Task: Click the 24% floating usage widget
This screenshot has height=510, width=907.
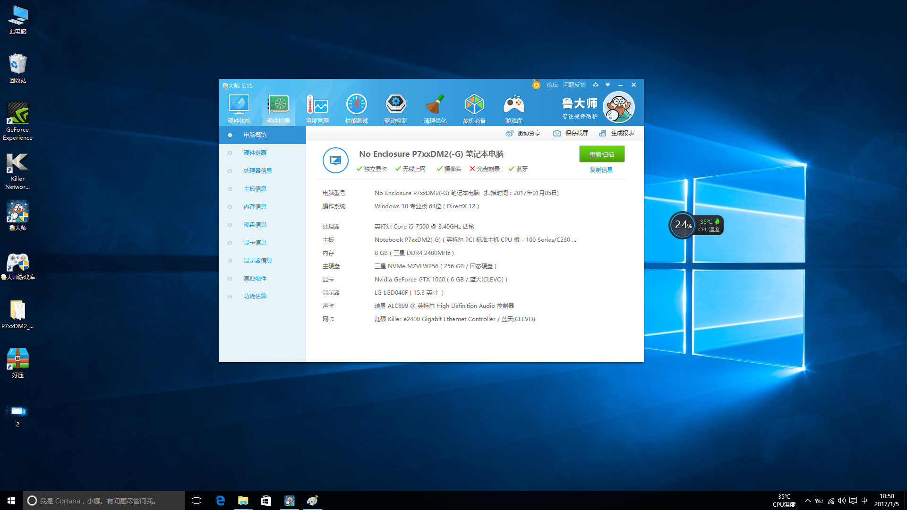Action: click(683, 225)
